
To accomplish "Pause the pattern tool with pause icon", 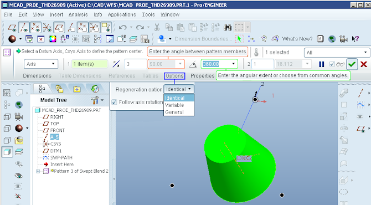I will (x=322, y=64).
